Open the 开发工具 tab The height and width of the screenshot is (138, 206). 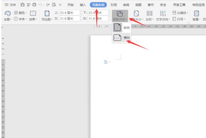179,5
